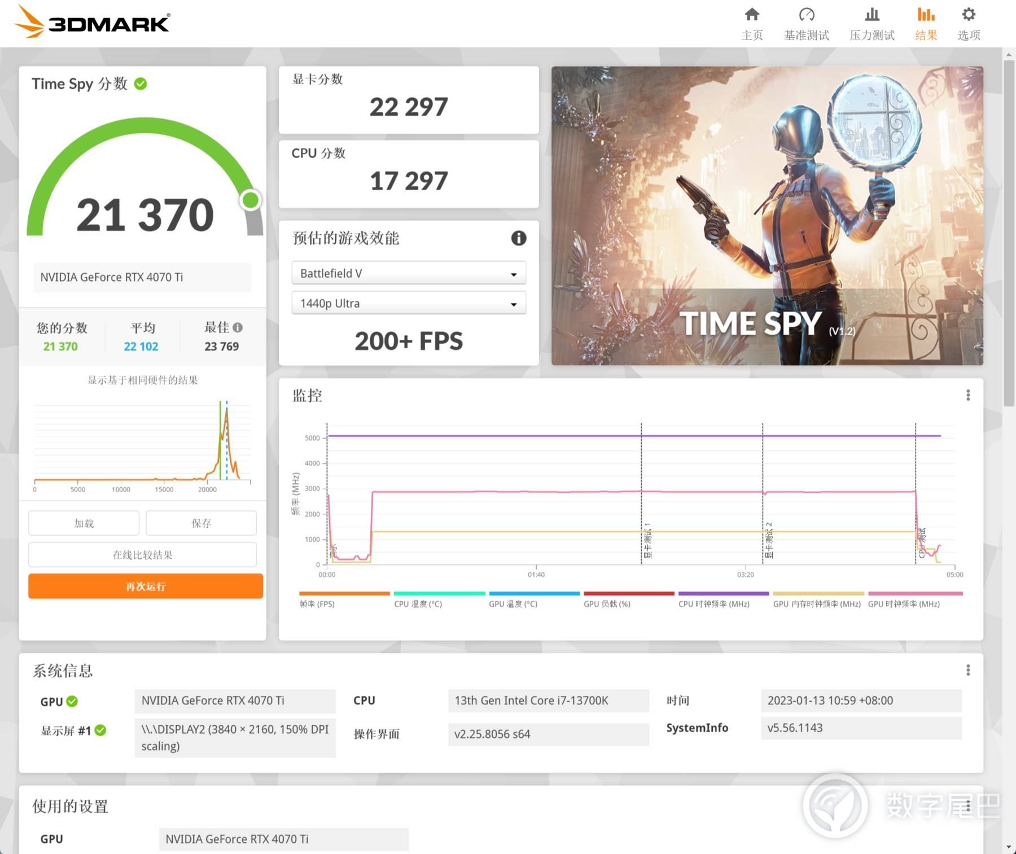The image size is (1016, 854).
Task: Click the 加载 load button
Action: (x=84, y=523)
